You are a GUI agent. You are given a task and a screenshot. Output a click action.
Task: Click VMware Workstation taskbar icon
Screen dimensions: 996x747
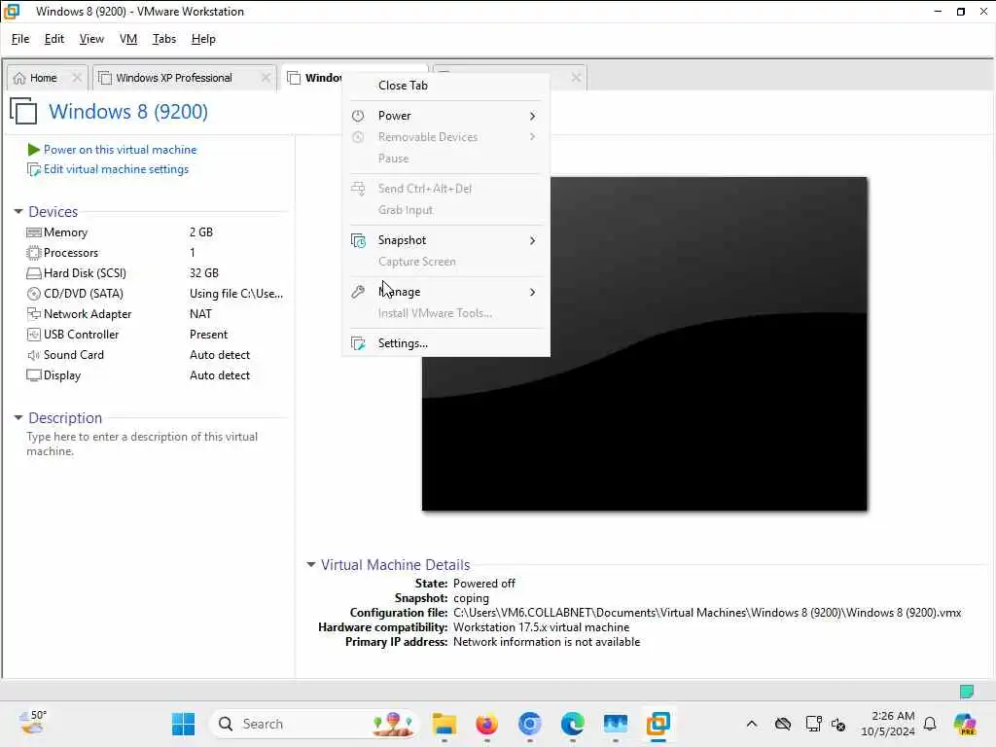click(x=658, y=724)
